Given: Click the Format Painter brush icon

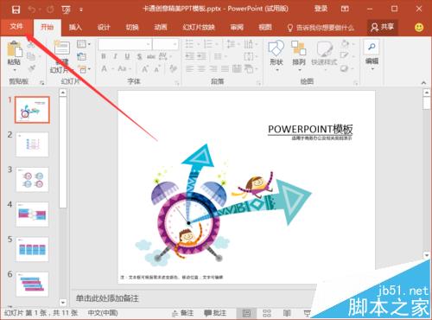Looking at the screenshot, I should [31, 68].
